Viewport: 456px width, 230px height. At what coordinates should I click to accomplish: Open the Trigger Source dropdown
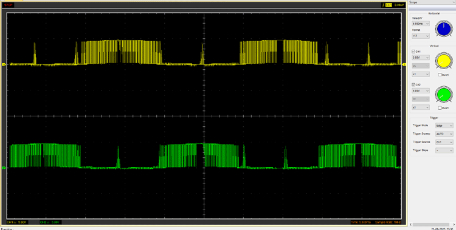(x=444, y=142)
